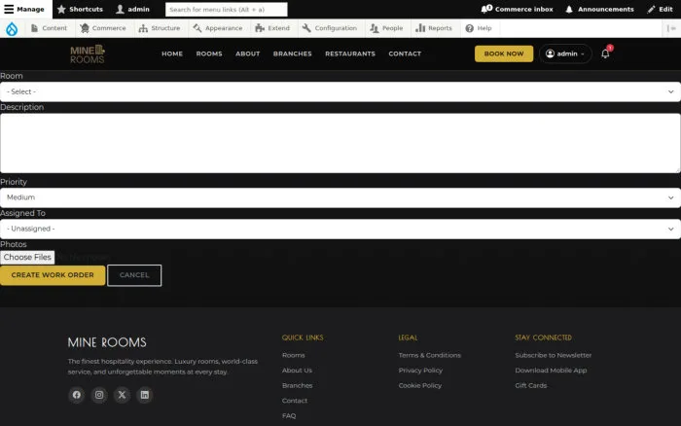Open the Instagram social icon

99,395
